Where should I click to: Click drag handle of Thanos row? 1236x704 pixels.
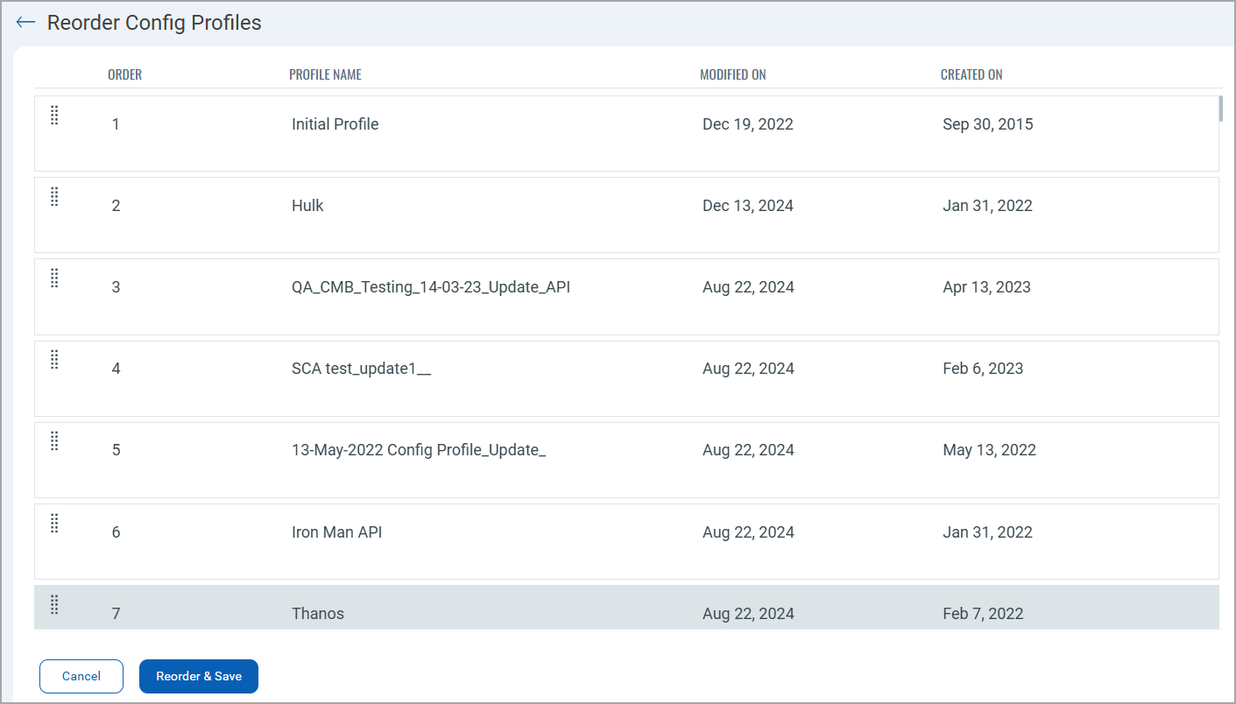tap(54, 604)
